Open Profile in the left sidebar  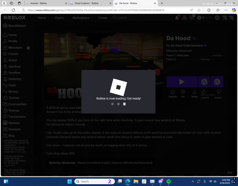pyautogui.click(x=10, y=41)
